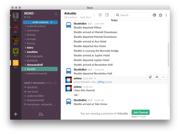Open the XOXO team menu dropdown
The width and height of the screenshot is (180, 134).
(x=30, y=13)
